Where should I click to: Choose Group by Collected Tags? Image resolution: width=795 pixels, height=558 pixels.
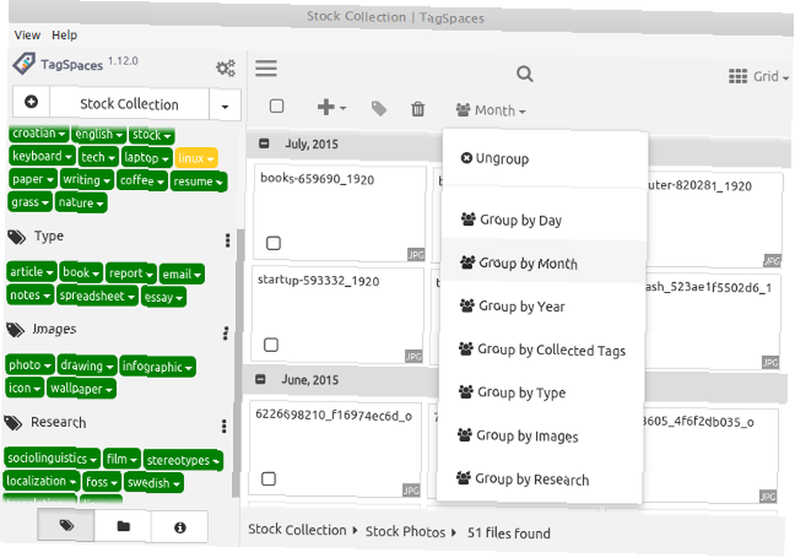tap(542, 350)
